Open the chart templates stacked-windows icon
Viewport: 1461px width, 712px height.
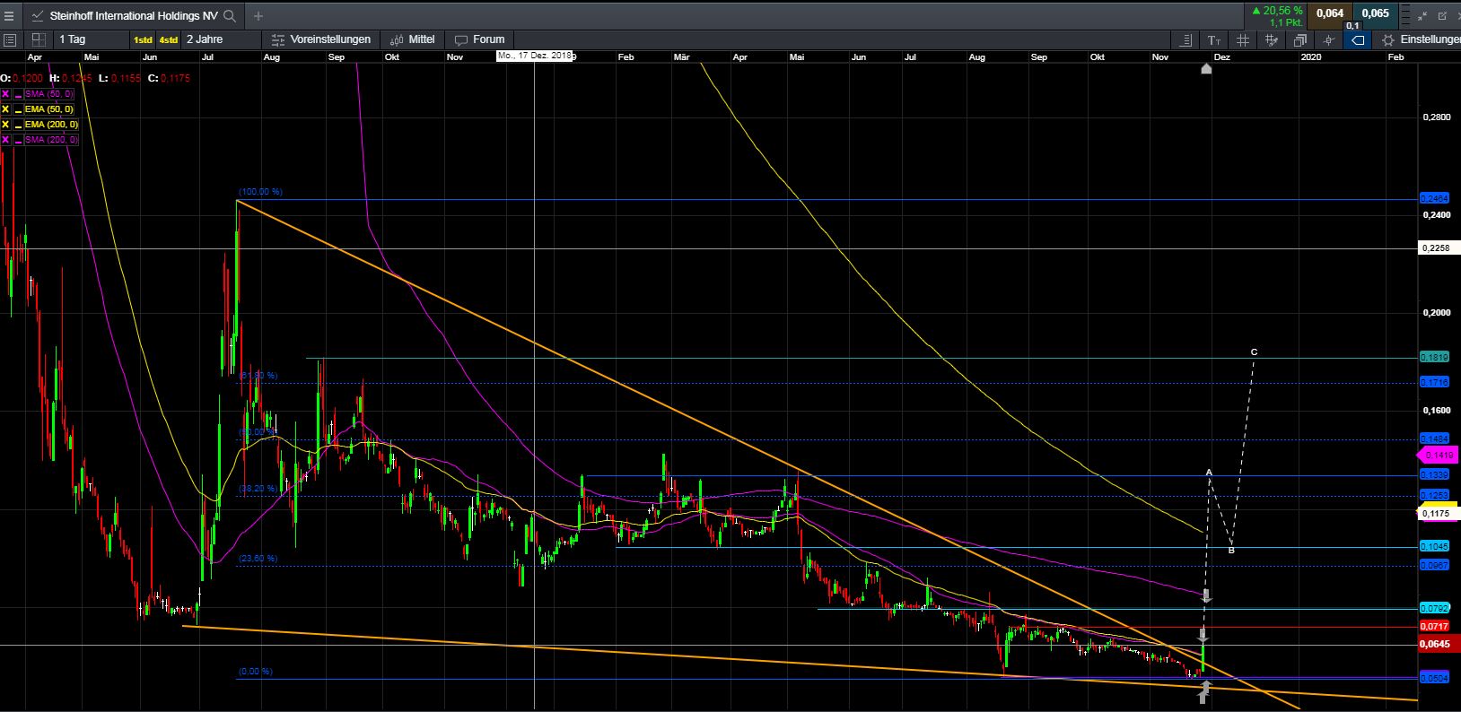1300,40
